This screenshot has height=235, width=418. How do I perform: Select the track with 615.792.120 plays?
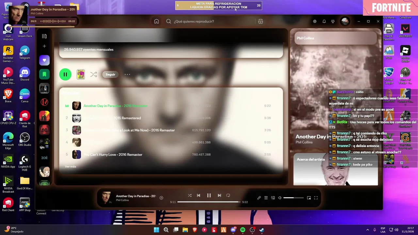[x=171, y=130]
